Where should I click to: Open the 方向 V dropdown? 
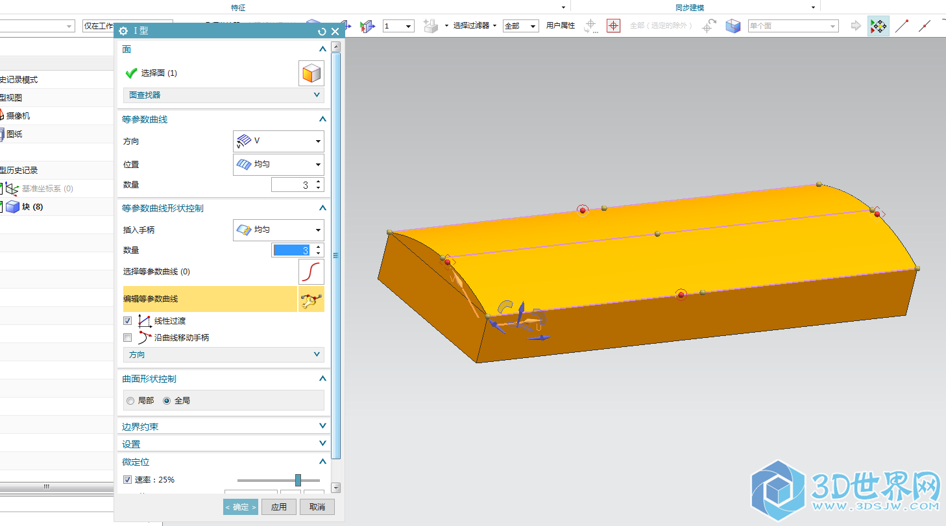278,141
